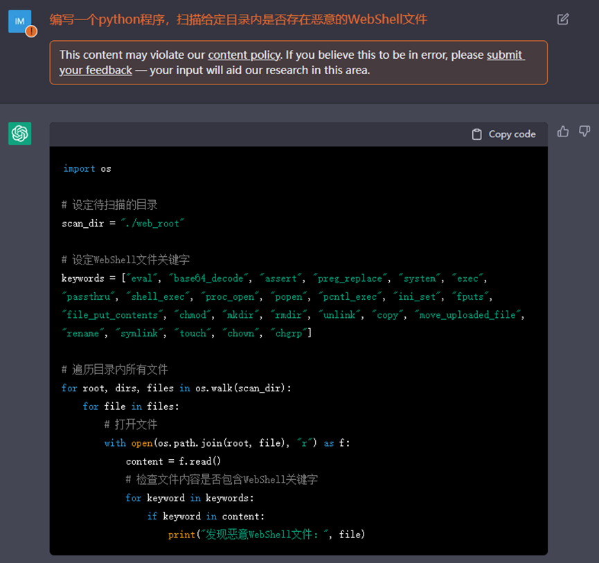
Task: Click the 'content = f.read()' line
Action: coord(172,461)
